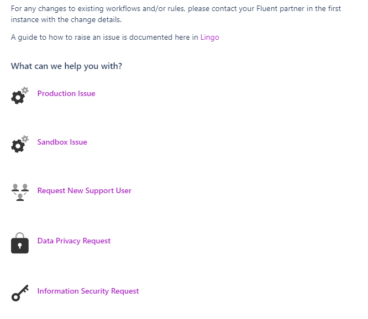The height and width of the screenshot is (319, 368).
Task: Select the people icon for new support user
Action: pyautogui.click(x=20, y=192)
